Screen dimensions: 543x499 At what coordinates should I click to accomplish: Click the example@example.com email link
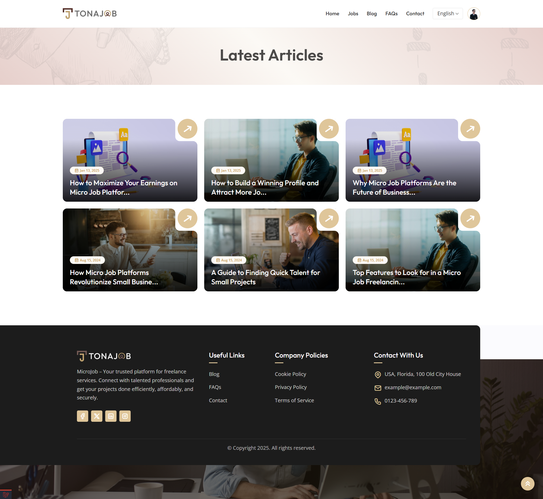[x=413, y=387]
